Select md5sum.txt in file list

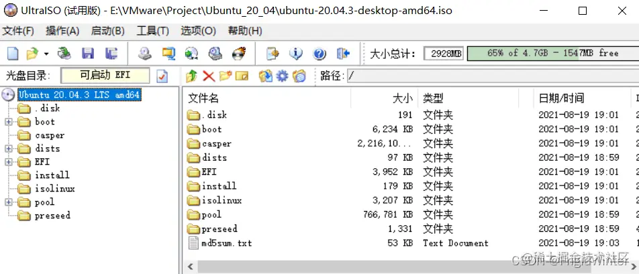pos(227,243)
